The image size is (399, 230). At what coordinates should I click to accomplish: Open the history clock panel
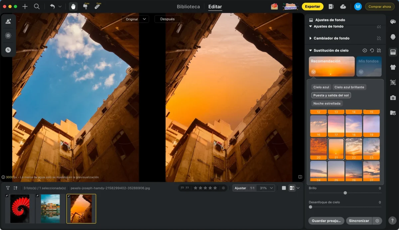pyautogui.click(x=8, y=50)
